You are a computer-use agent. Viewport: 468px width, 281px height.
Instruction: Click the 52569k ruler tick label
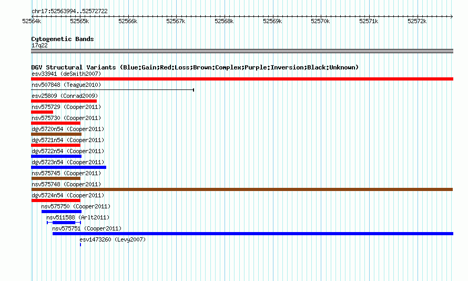(x=272, y=21)
